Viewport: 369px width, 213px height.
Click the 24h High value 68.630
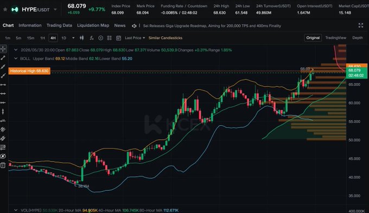click(x=219, y=12)
